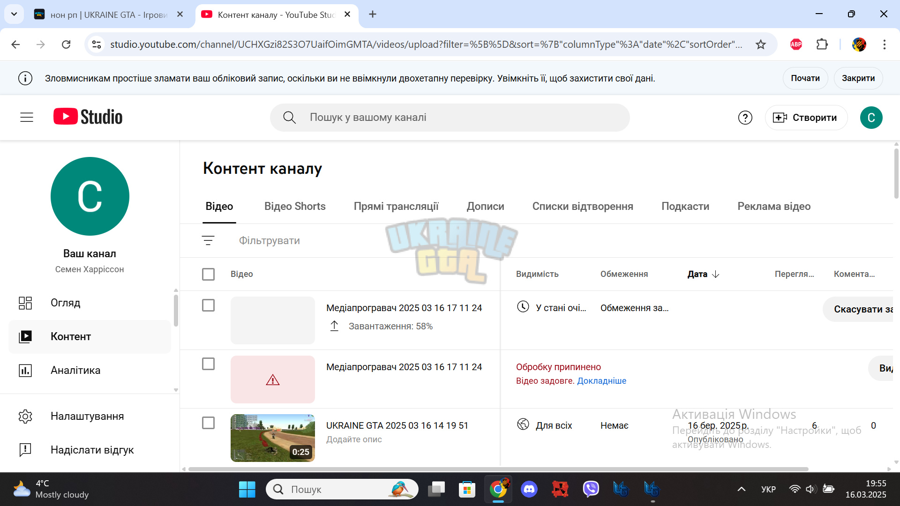Open the Огляд dashboard icon
Screen dimensions: 900x506
[25, 303]
